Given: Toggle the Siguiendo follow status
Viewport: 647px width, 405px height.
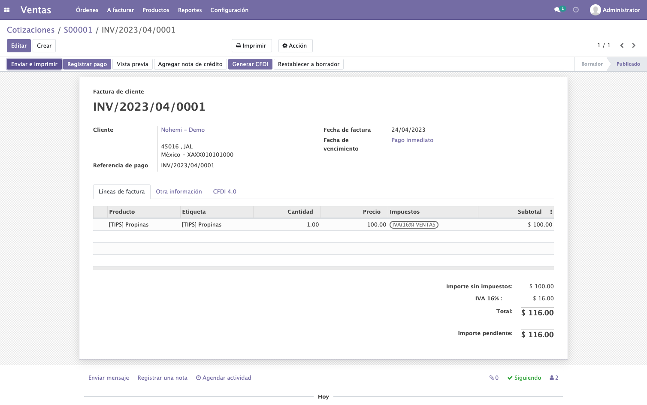Looking at the screenshot, I should coord(524,378).
